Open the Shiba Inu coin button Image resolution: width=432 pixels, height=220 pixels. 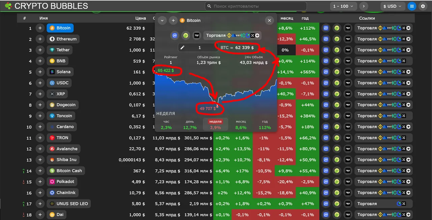pos(63,160)
